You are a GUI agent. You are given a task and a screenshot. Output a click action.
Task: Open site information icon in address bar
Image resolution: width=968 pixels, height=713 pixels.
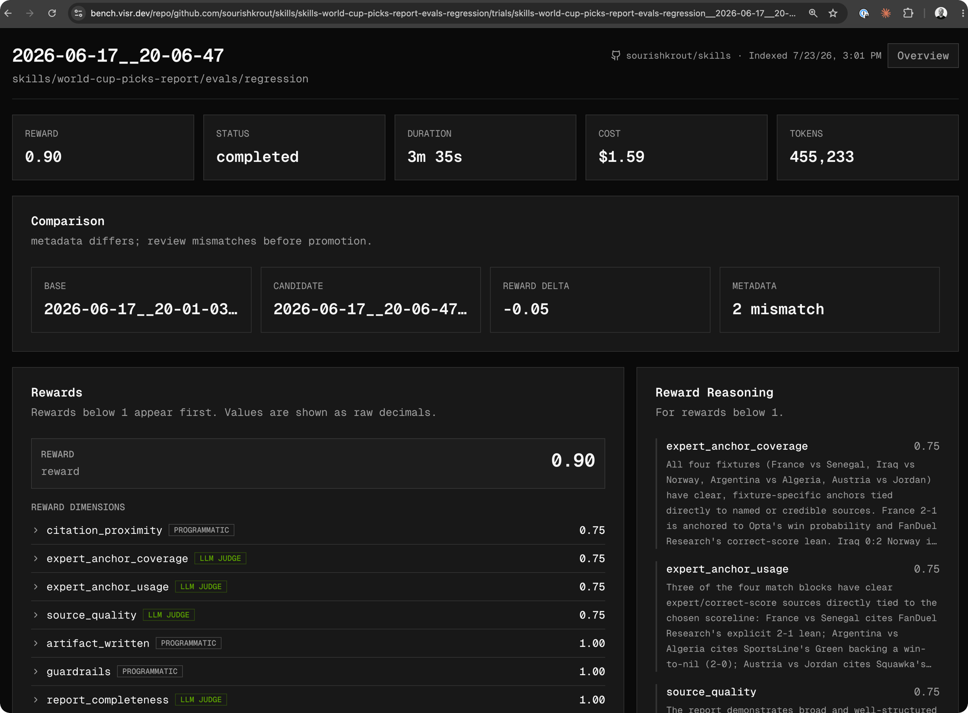(78, 13)
